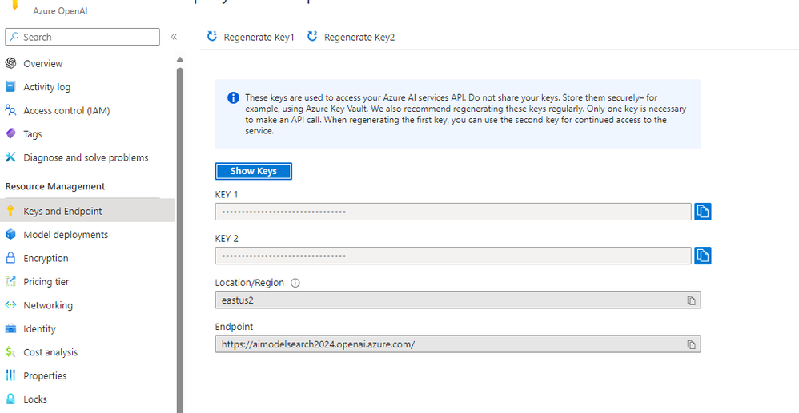Viewport: 799px width, 413px height.
Task: Regenerate Key2
Action: [x=351, y=37]
